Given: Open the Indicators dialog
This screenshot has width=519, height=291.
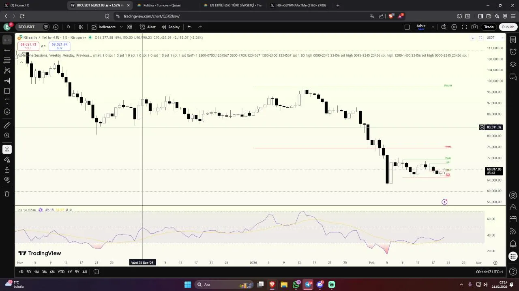Looking at the screenshot, I should [103, 27].
